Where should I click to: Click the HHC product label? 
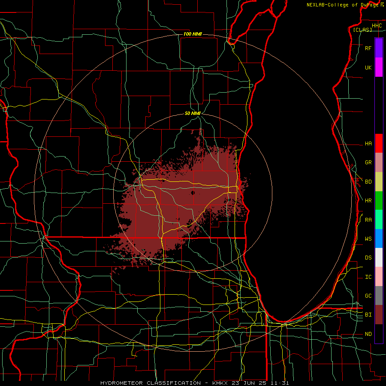coord(377,26)
